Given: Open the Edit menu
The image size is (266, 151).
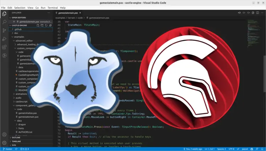Looking at the screenshot, I should [10, 8].
